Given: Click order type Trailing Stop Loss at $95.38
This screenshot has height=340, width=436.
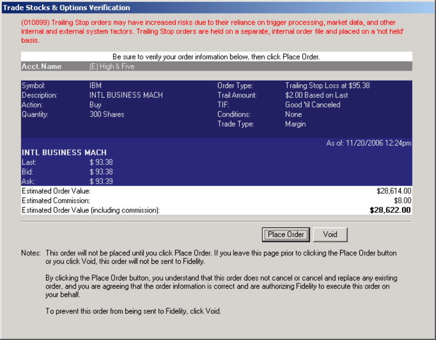Looking at the screenshot, I should coord(328,86).
